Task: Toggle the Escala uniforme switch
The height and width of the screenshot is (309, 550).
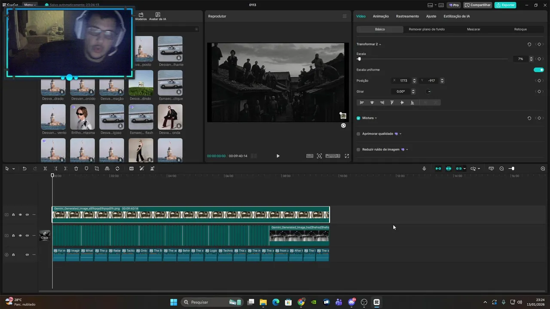Action: [538, 70]
